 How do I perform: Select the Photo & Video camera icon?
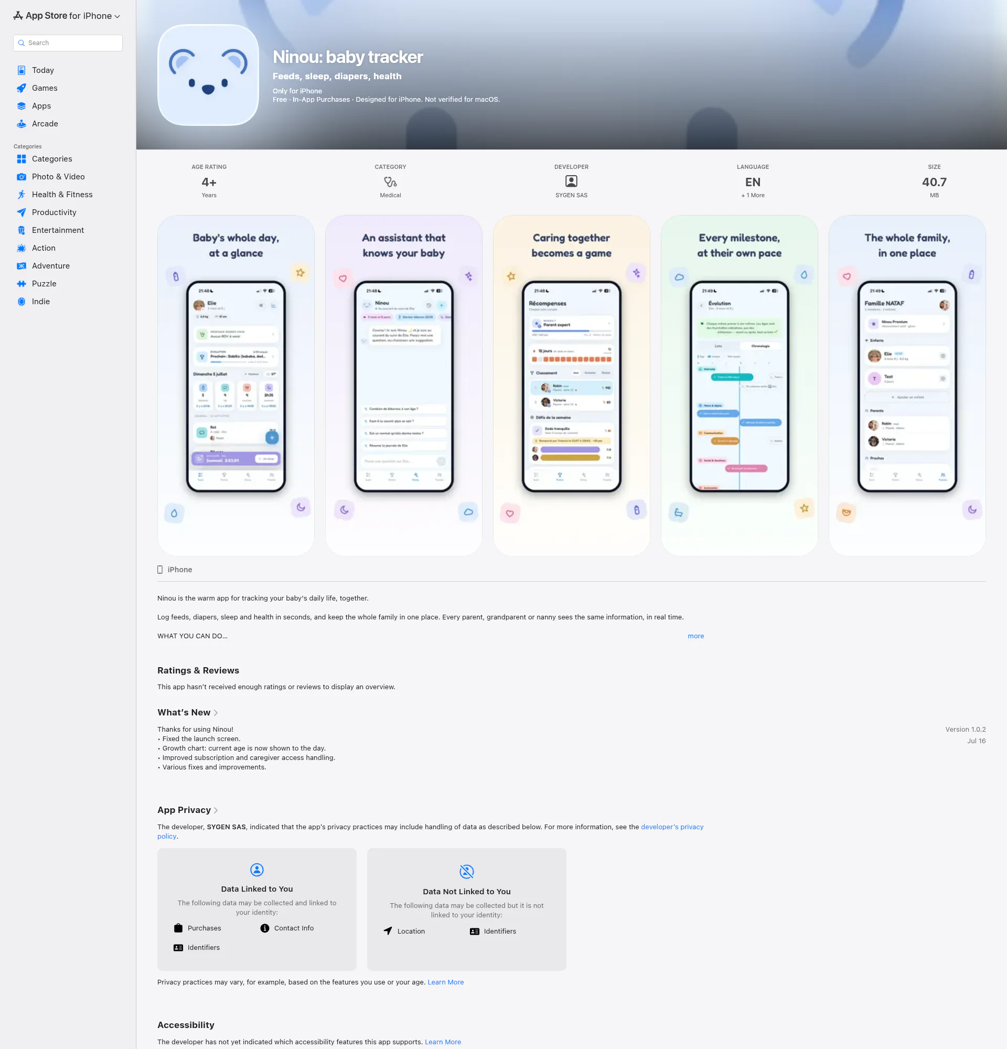tap(22, 177)
